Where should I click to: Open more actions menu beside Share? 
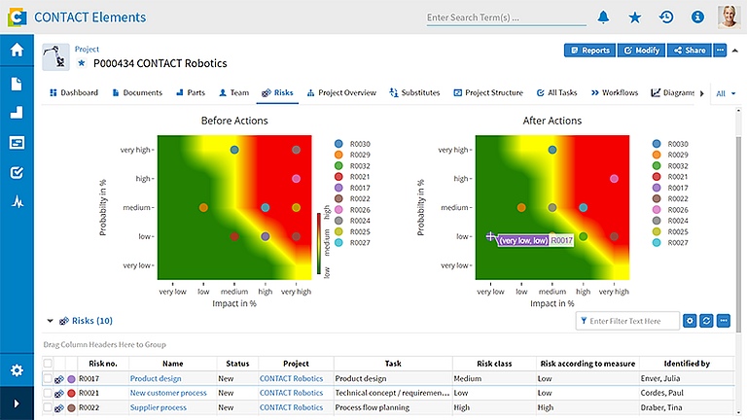[720, 50]
